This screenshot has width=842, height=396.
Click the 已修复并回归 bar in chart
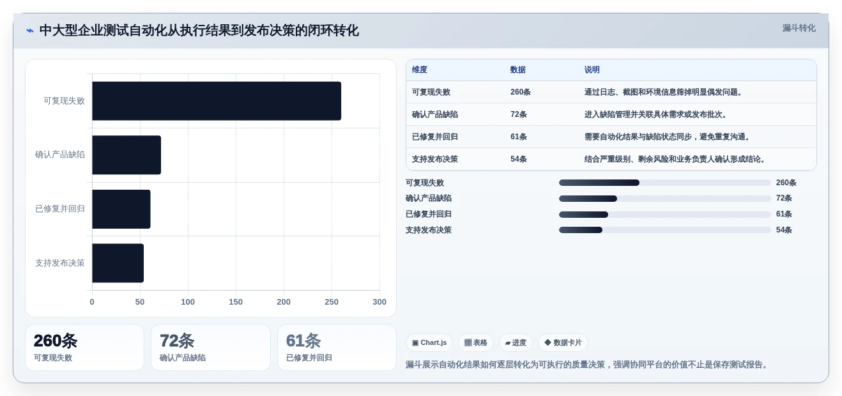(x=121, y=209)
